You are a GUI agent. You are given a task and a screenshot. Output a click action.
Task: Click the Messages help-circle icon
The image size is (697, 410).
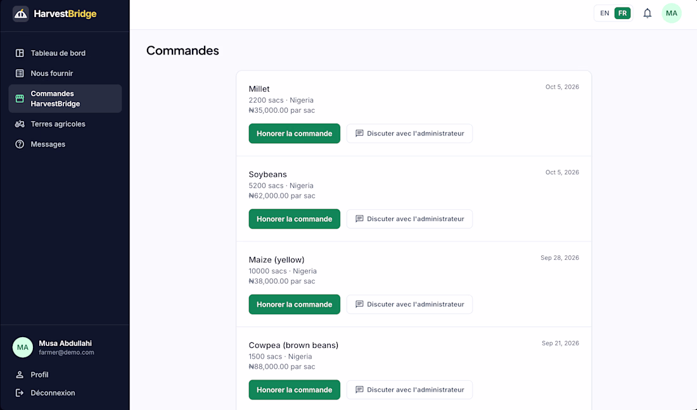pos(20,144)
